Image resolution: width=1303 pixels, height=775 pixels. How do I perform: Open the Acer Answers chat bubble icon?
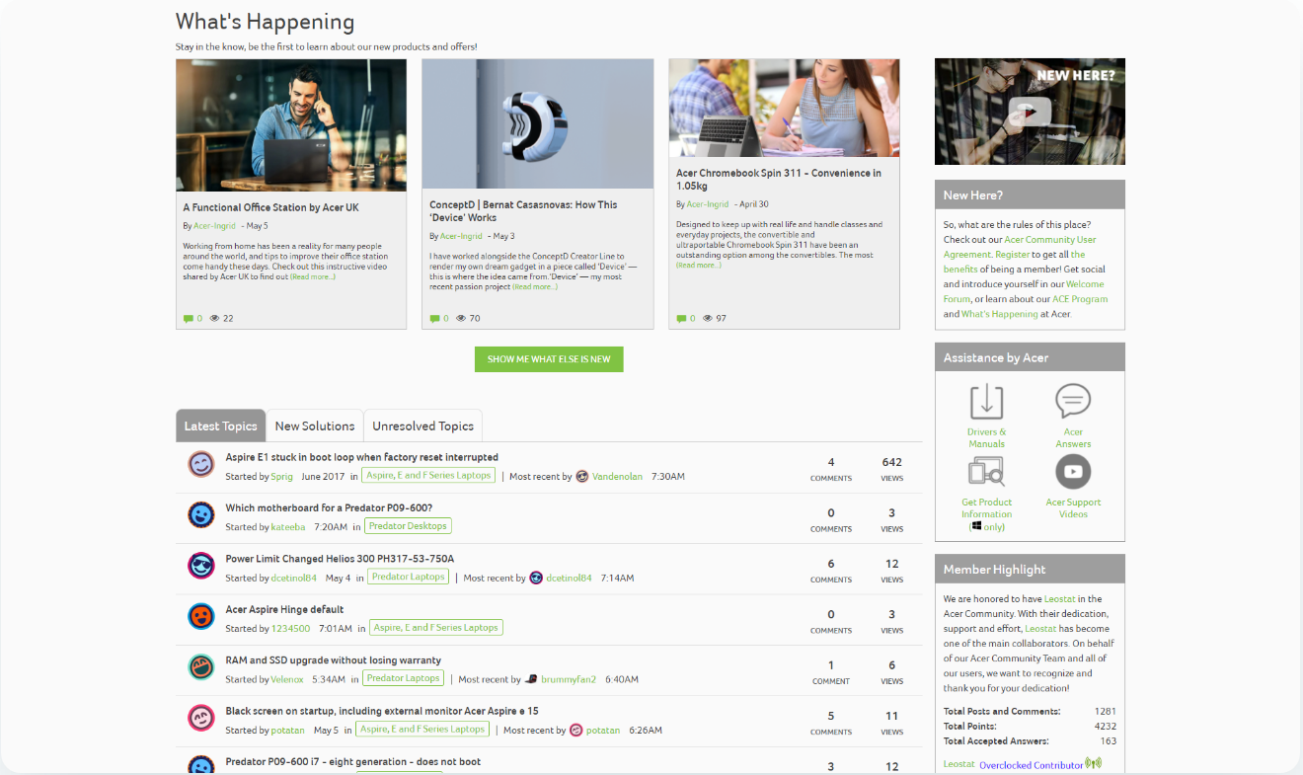(x=1073, y=402)
